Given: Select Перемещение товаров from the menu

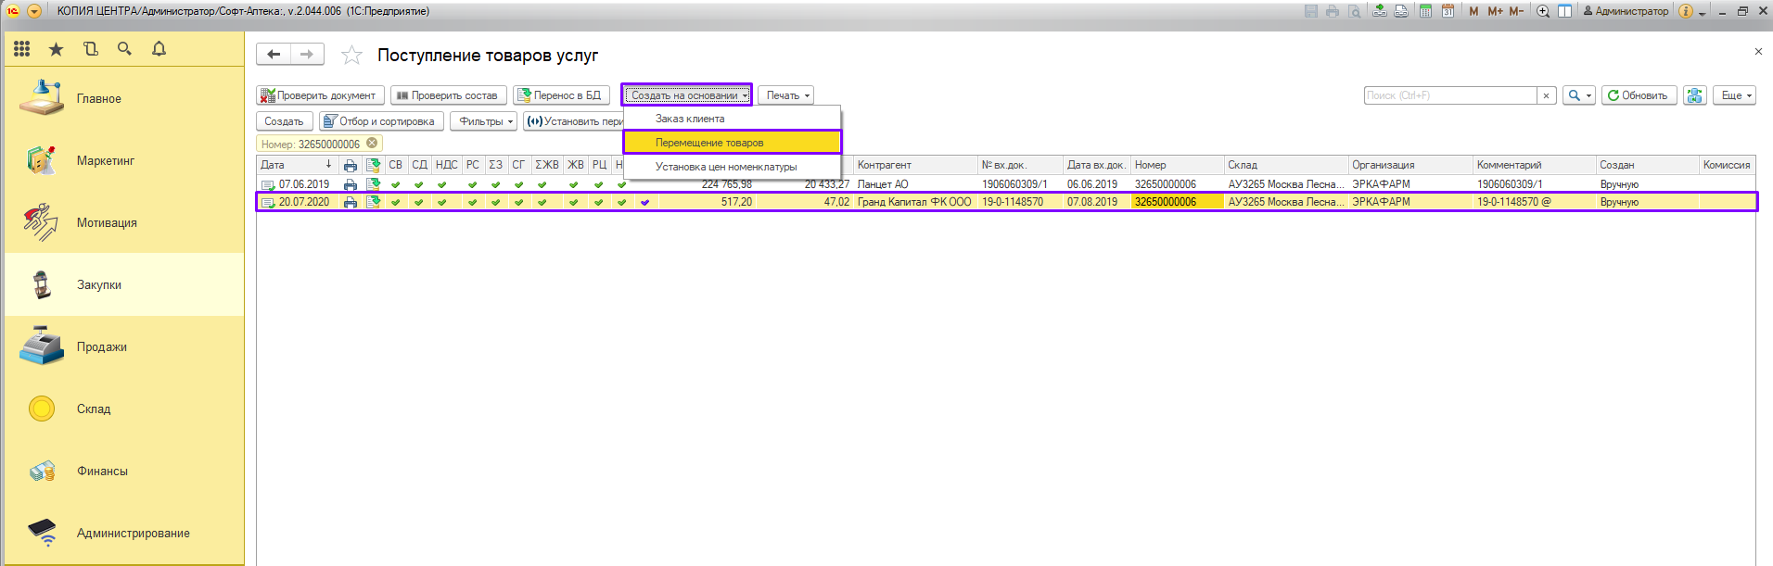Looking at the screenshot, I should coord(709,143).
